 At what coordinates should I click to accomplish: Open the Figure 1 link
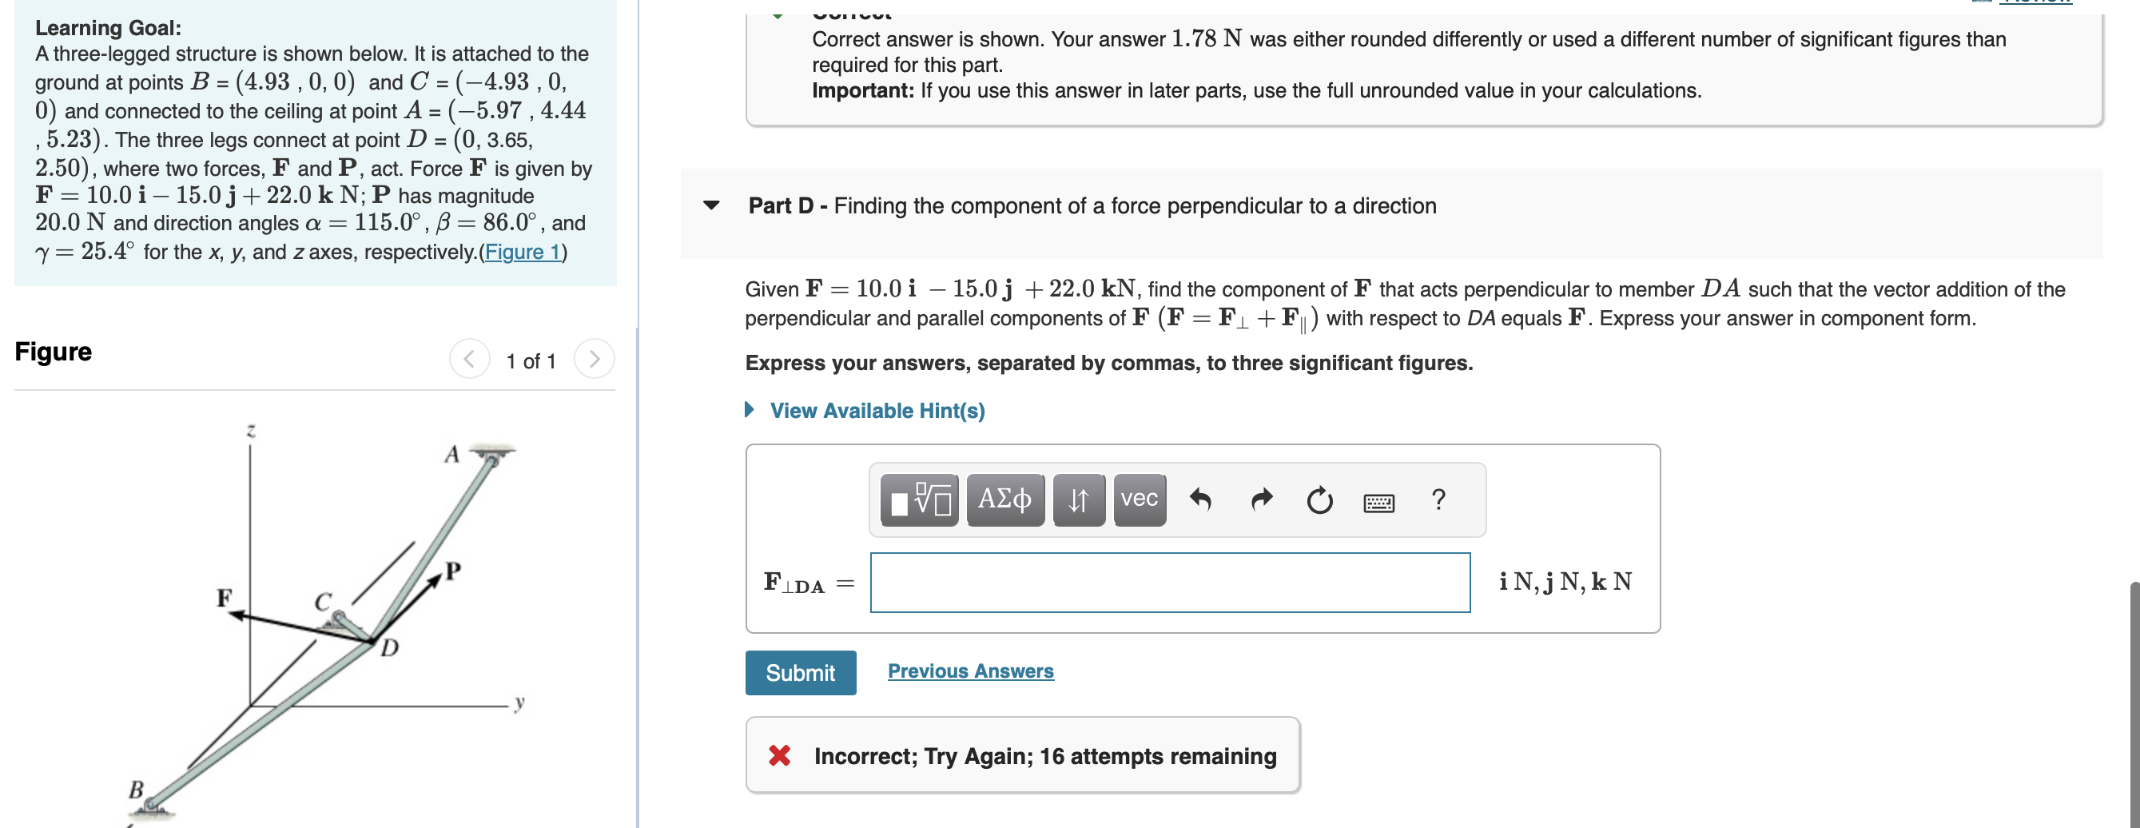click(523, 252)
